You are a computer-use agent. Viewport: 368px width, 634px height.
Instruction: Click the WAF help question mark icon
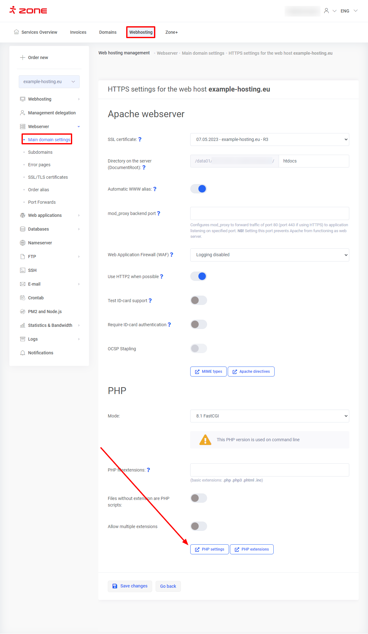click(172, 255)
